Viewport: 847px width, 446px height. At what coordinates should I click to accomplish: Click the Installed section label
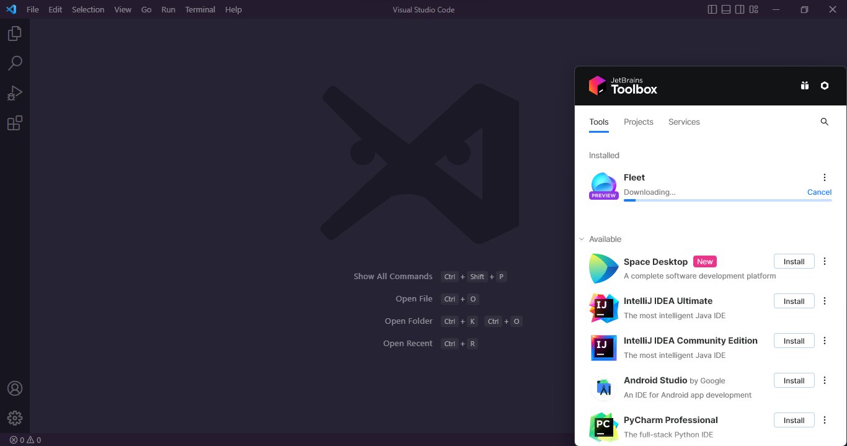604,156
